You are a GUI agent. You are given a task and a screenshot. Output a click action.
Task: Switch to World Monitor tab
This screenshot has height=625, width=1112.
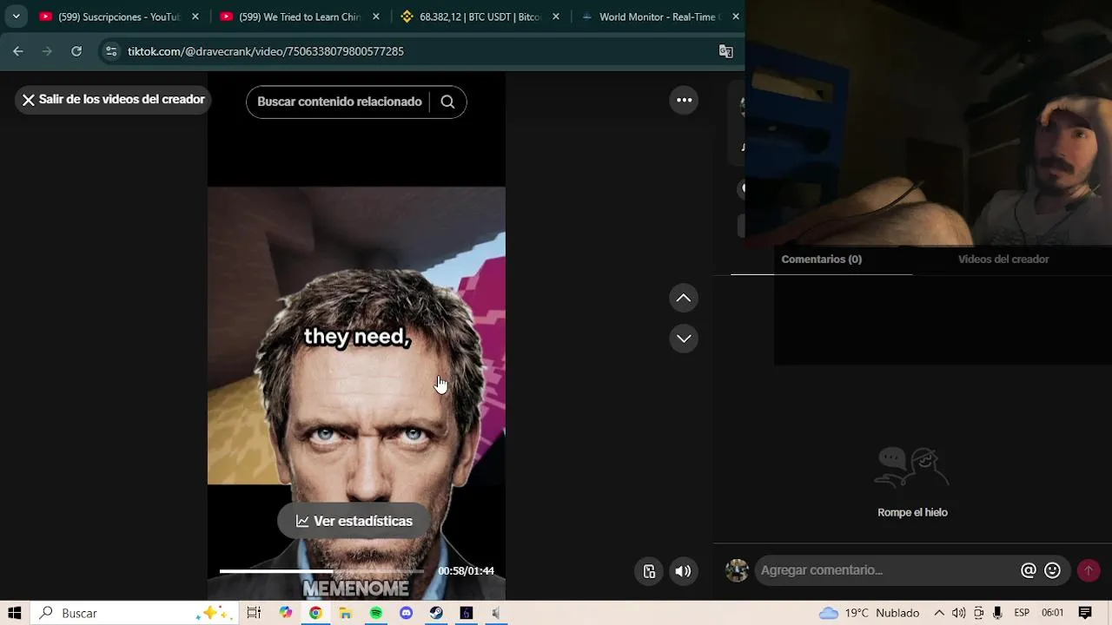pos(652,16)
